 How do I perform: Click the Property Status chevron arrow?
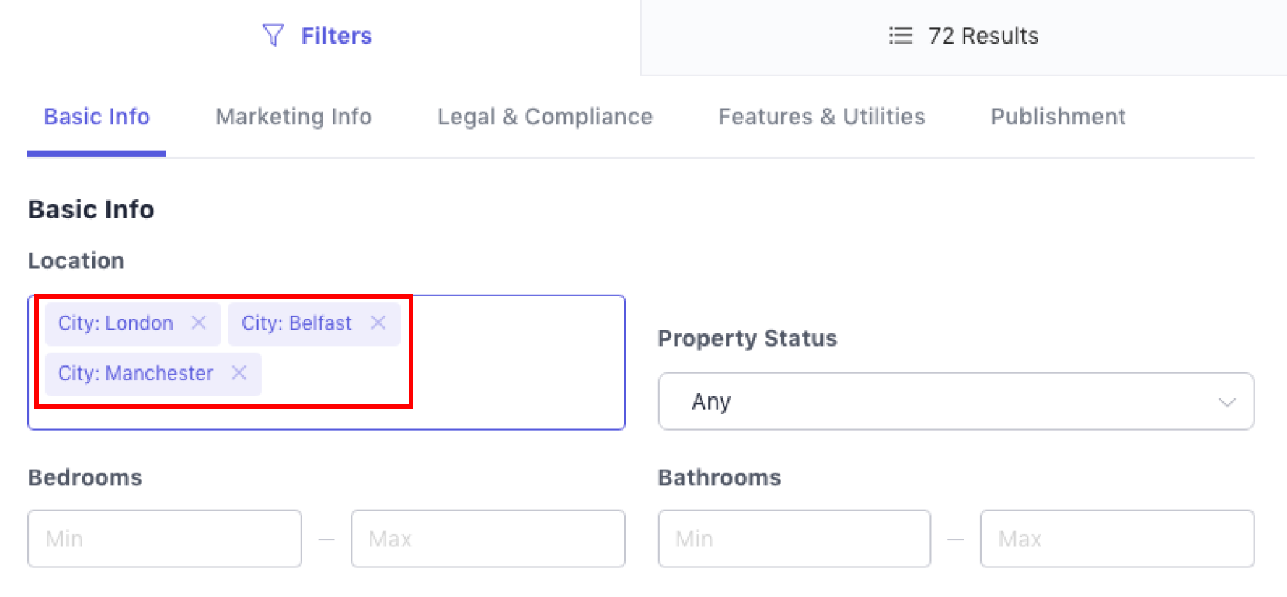pyautogui.click(x=1226, y=402)
